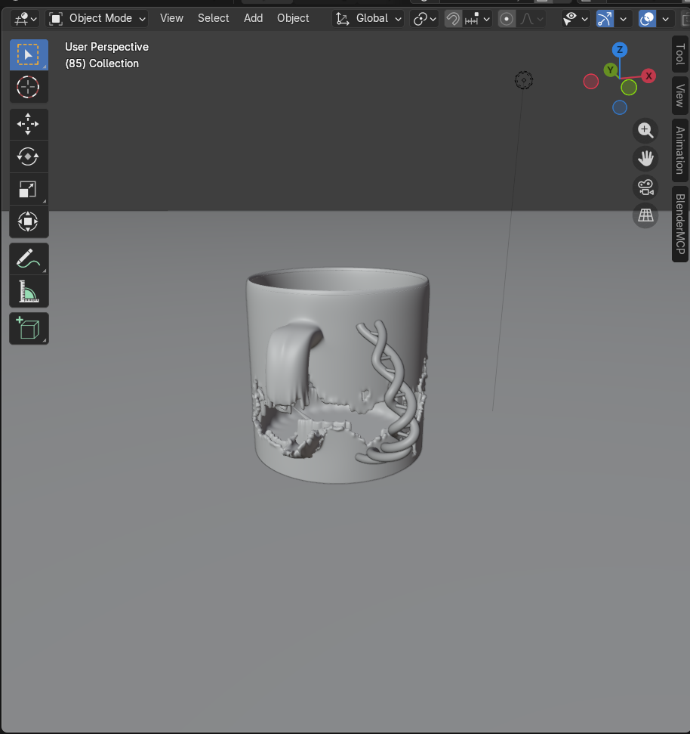The image size is (690, 734).
Task: Click the zoom magnifier viewport icon
Action: click(x=645, y=131)
